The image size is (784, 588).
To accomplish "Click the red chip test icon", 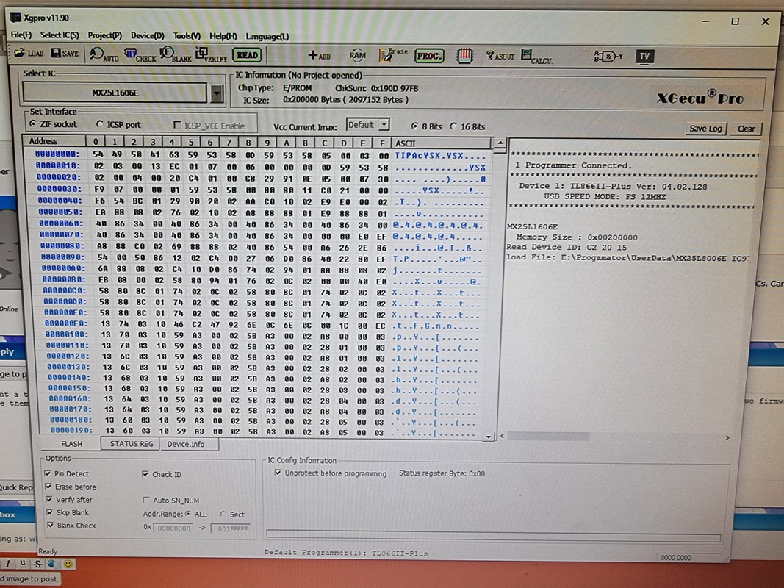I will click(464, 56).
